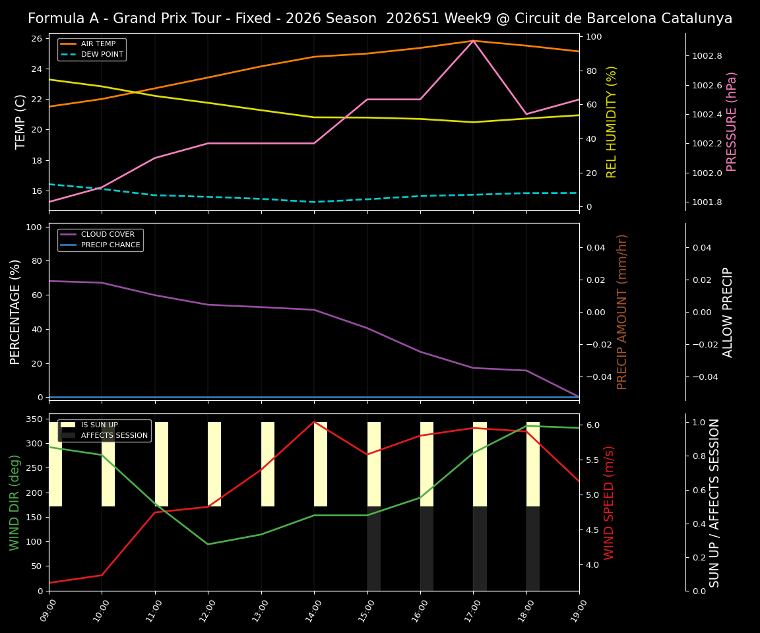Screen dimensions: 760x633
Task: Toggle CLOUD COVER visibility in the legend
Action: [68, 234]
